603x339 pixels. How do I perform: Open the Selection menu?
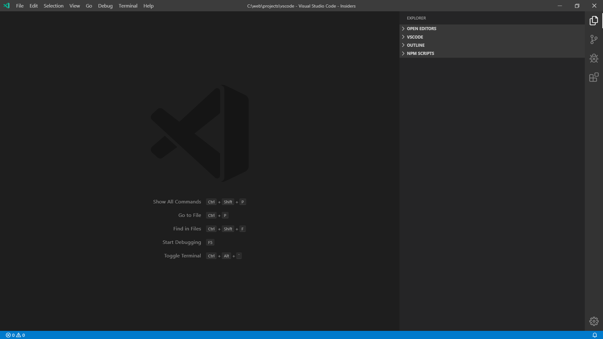[x=53, y=6]
